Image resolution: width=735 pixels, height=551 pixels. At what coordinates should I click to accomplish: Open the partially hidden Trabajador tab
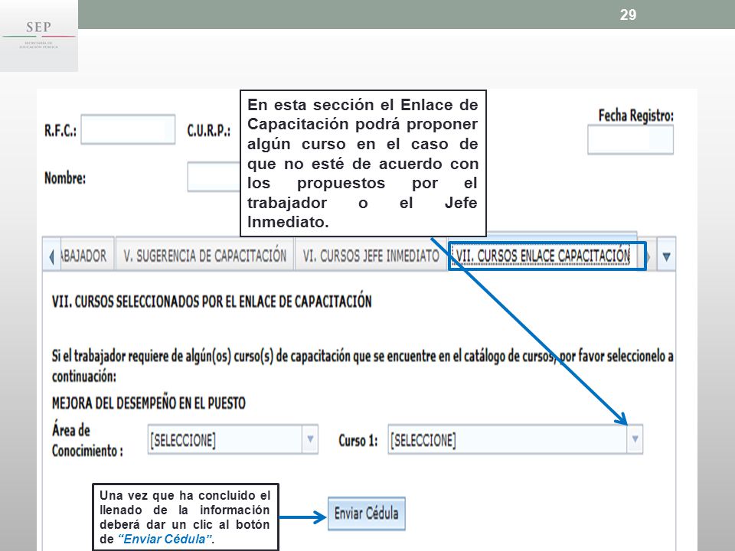[86, 256]
